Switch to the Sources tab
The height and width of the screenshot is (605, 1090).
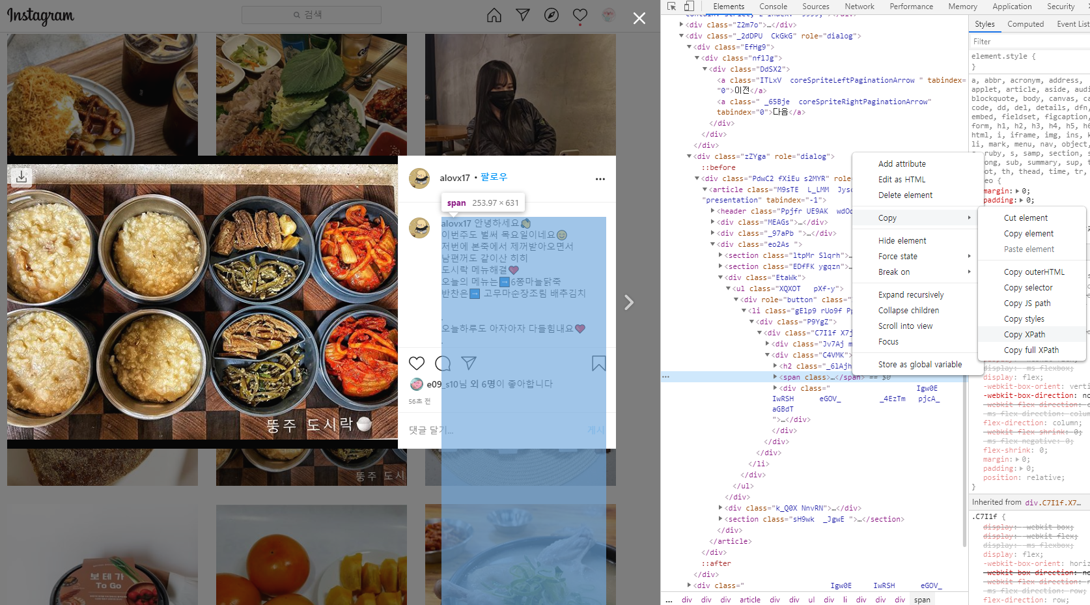[x=816, y=7]
